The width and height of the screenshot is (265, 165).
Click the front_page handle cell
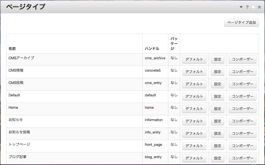coord(155,146)
